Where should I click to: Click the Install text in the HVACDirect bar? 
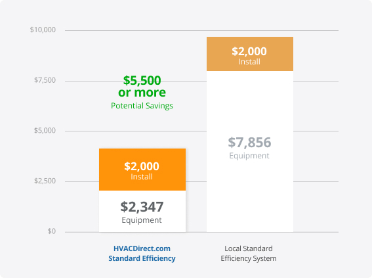point(142,177)
